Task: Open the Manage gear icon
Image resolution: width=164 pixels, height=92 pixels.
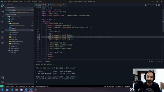Action: [2, 82]
